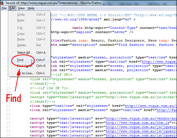Click the Redo menu entry
Viewport: 177px width, 138px height.
tap(29, 20)
